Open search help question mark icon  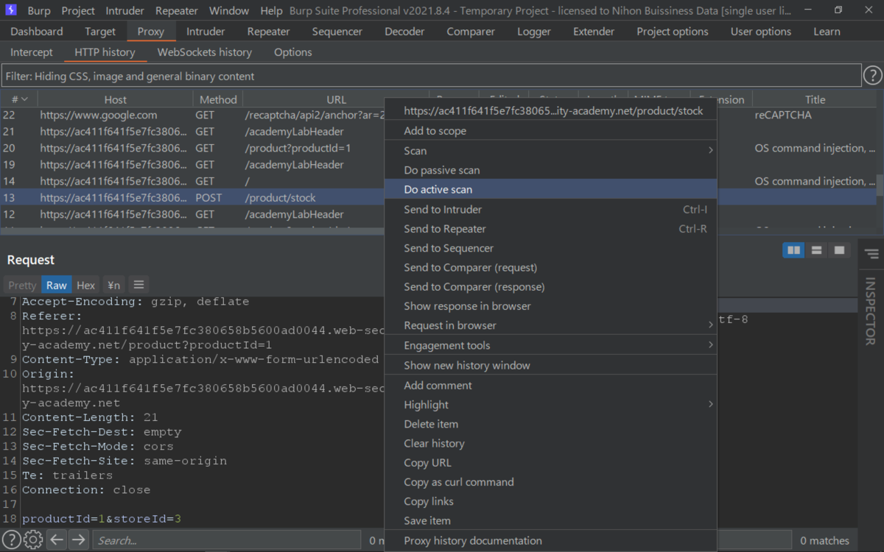pyautogui.click(x=12, y=539)
